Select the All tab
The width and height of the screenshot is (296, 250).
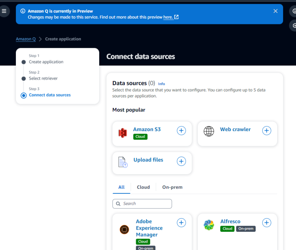coord(121,187)
